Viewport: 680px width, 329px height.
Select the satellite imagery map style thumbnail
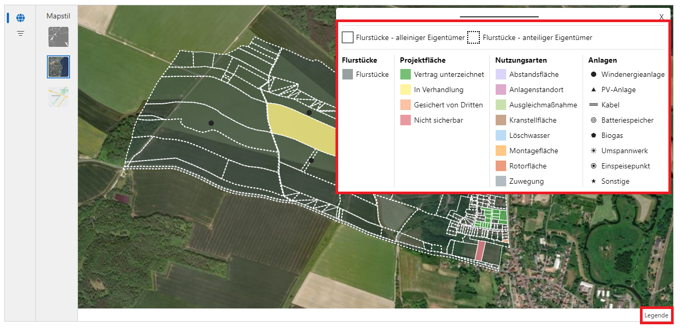(58, 67)
